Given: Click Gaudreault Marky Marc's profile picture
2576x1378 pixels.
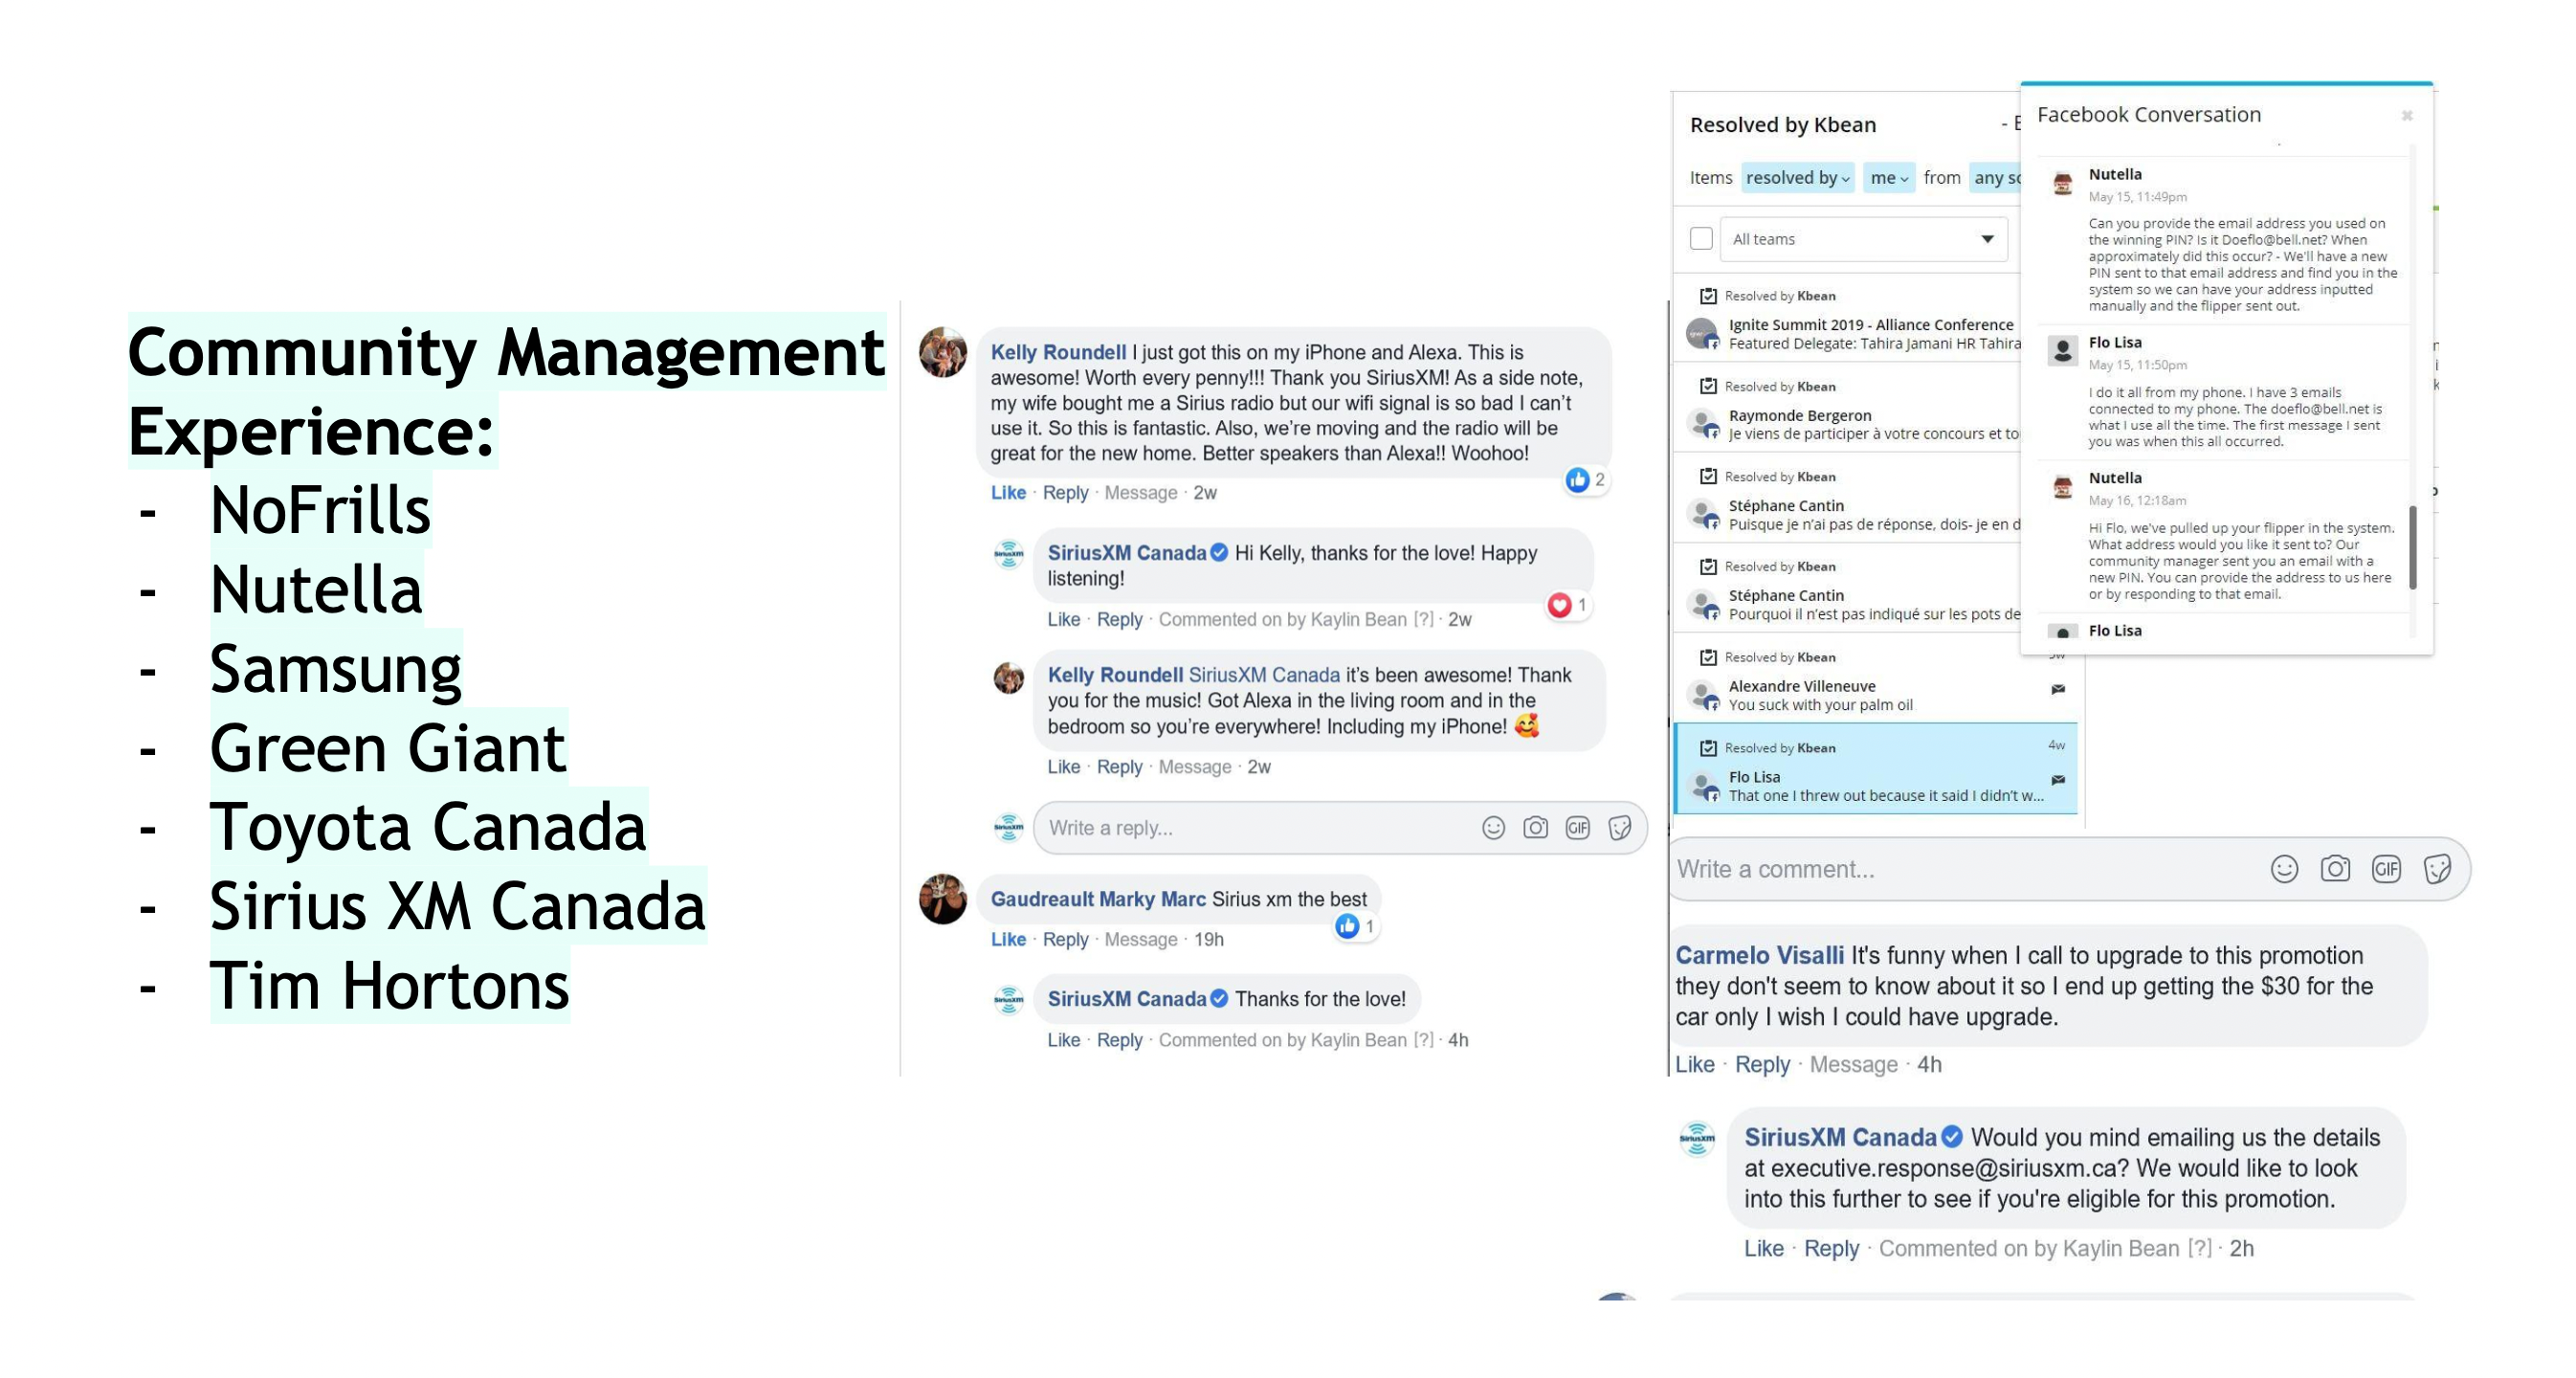Looking at the screenshot, I should point(942,899).
